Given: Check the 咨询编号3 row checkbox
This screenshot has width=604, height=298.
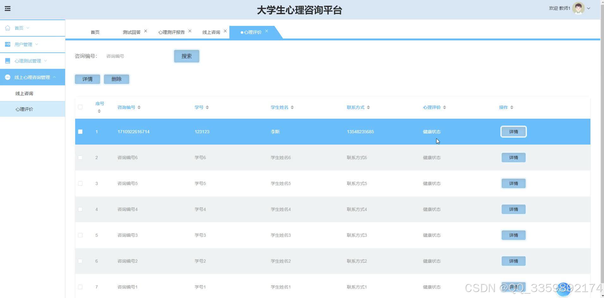Looking at the screenshot, I should [80, 235].
